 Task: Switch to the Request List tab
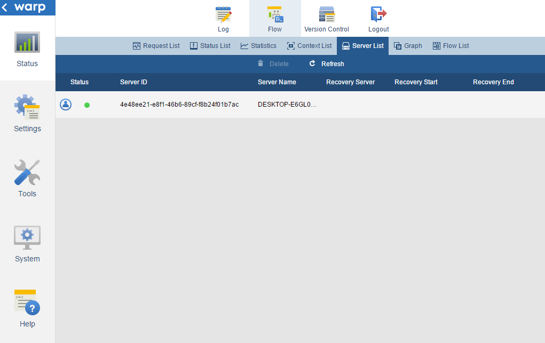[156, 46]
